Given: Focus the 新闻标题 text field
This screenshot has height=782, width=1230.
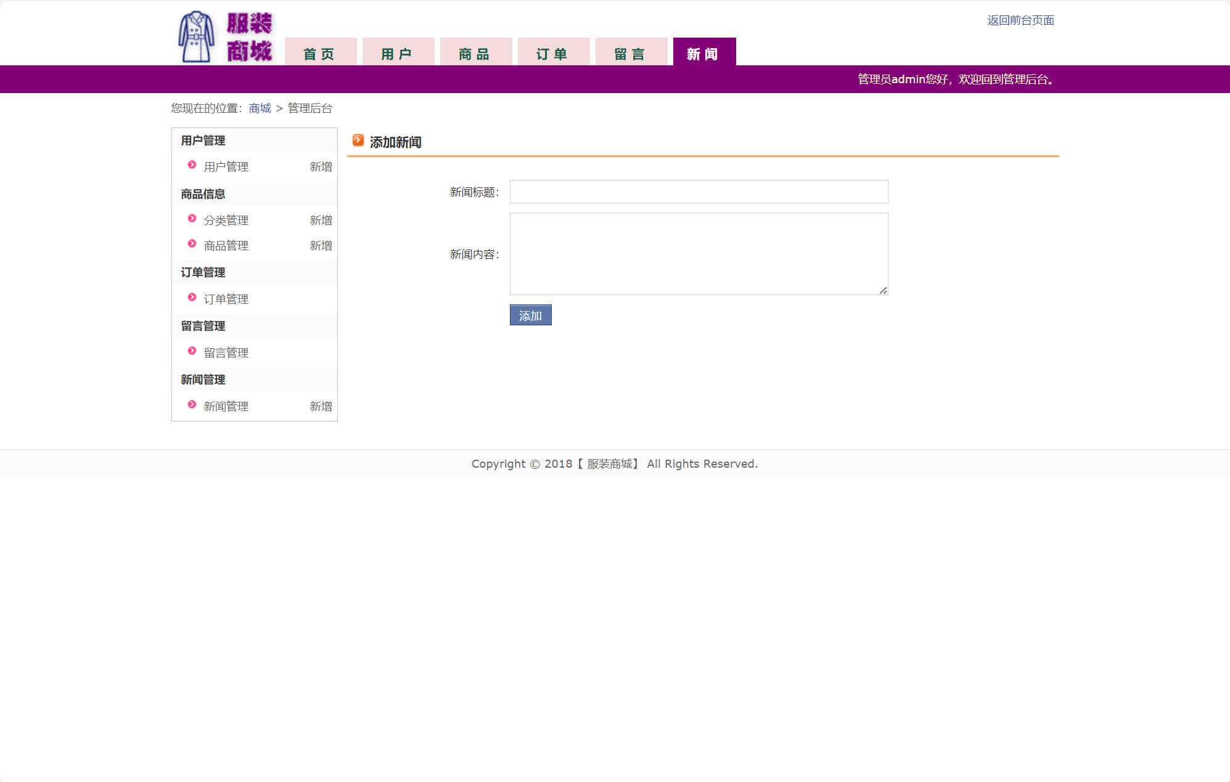Looking at the screenshot, I should click(699, 192).
